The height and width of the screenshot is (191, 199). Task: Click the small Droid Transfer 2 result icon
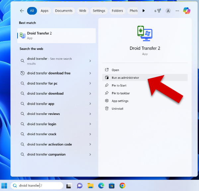23,36
